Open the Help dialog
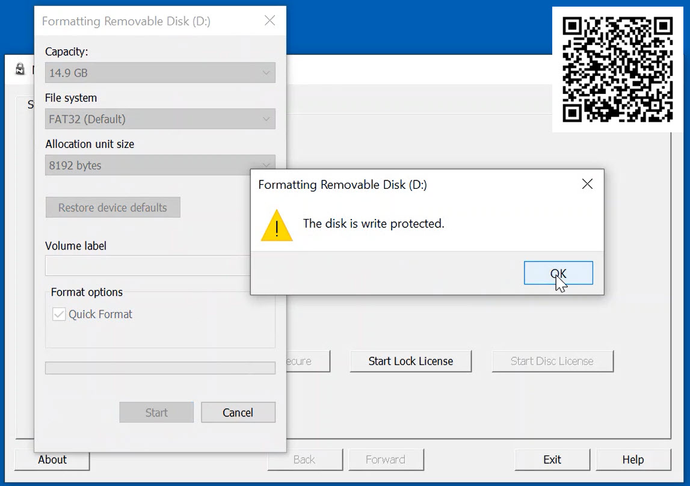The image size is (690, 486). pyautogui.click(x=633, y=459)
